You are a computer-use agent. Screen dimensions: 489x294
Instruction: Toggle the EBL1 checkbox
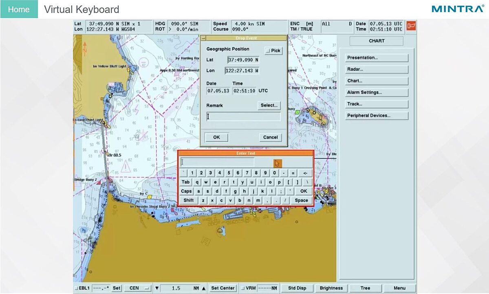point(76,288)
